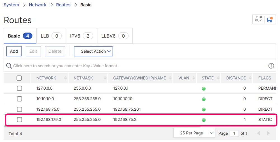
Task: Select the 192.168.179.0 route checkbox
Action: pos(19,120)
